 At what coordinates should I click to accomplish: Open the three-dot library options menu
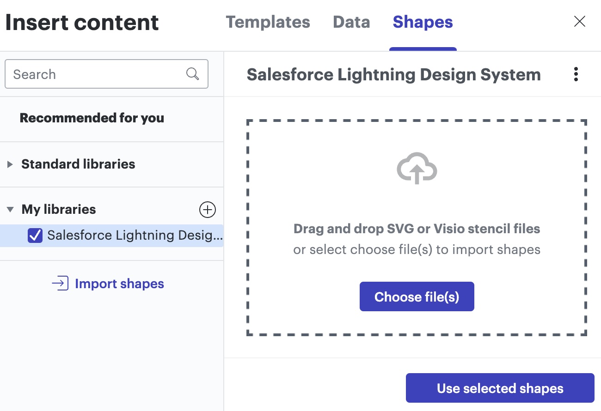576,74
